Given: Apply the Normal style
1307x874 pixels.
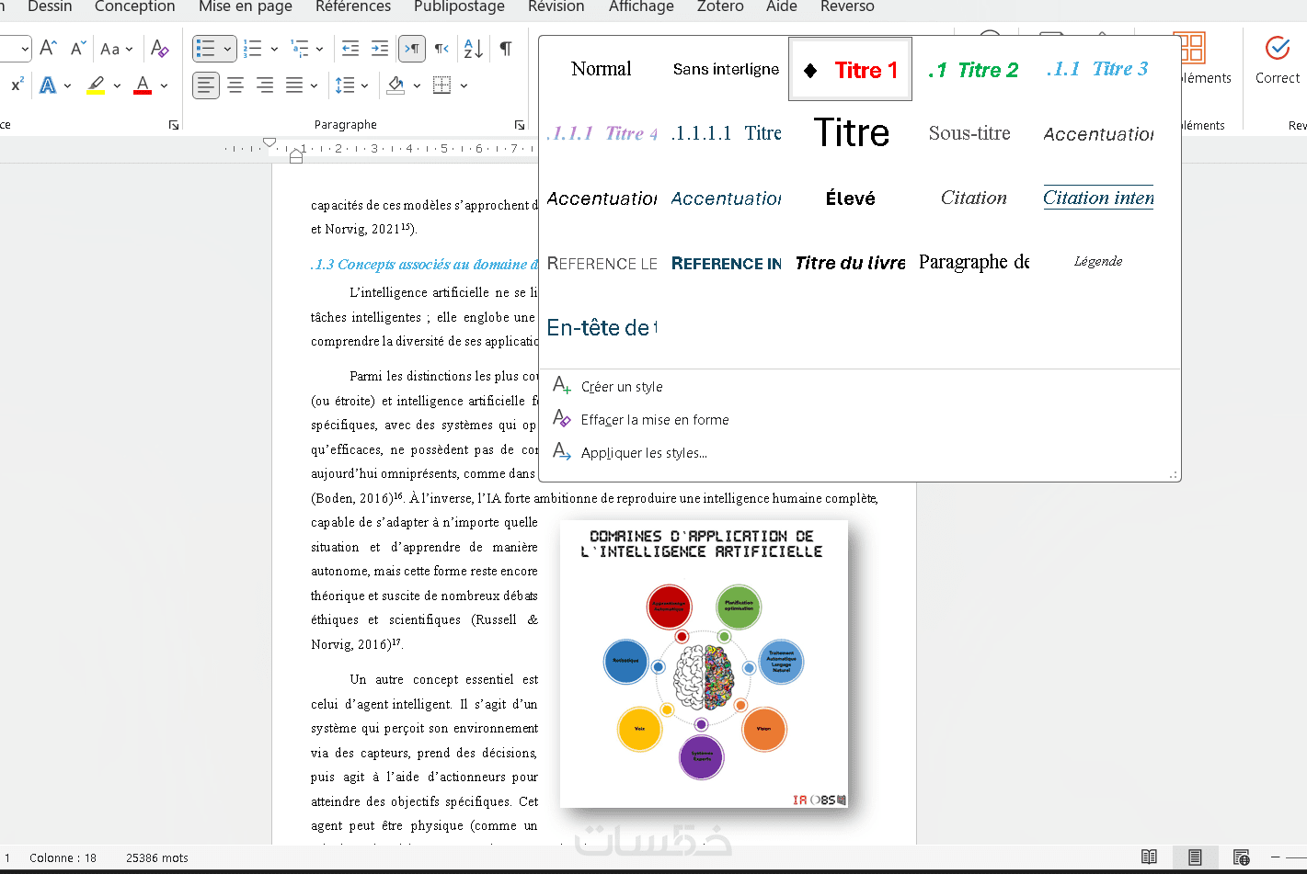Looking at the screenshot, I should [602, 69].
